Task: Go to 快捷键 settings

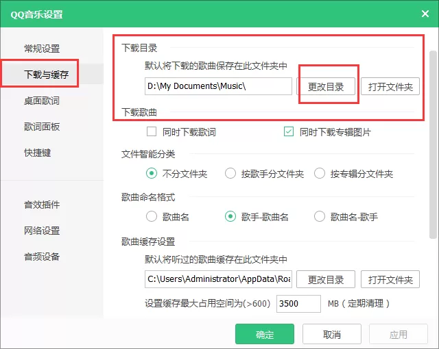Action: [x=38, y=153]
